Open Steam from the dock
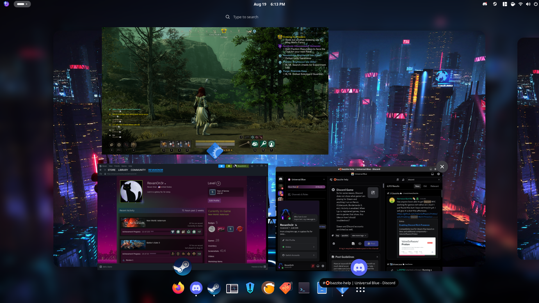539x303 pixels. point(214,288)
